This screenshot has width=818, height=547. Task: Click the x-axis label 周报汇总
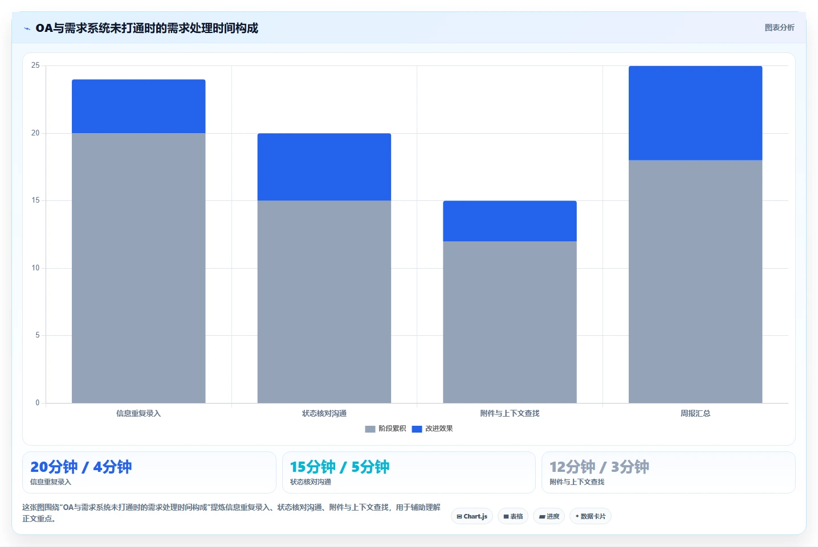point(695,413)
